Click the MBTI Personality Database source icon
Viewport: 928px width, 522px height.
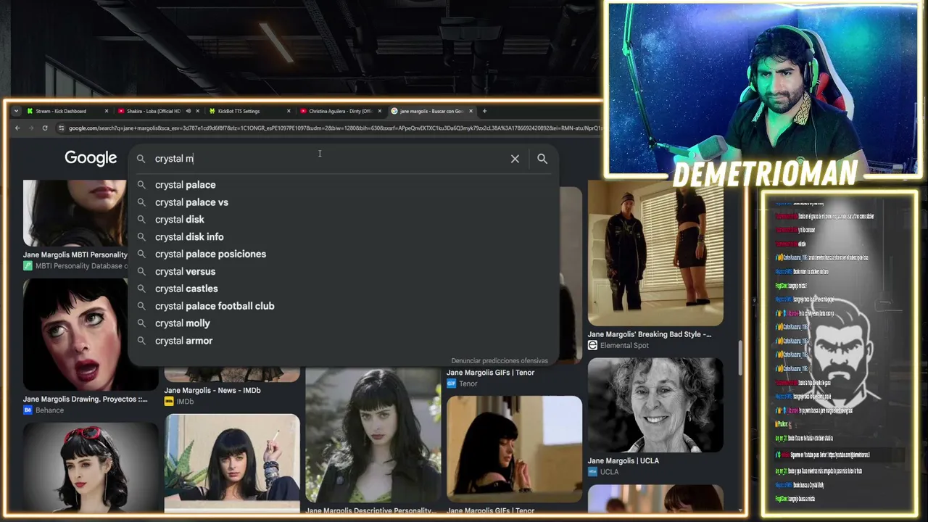point(28,266)
